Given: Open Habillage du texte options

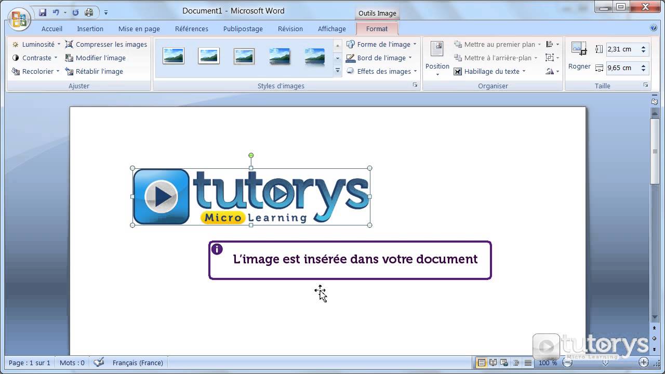Looking at the screenshot, I should pos(490,72).
